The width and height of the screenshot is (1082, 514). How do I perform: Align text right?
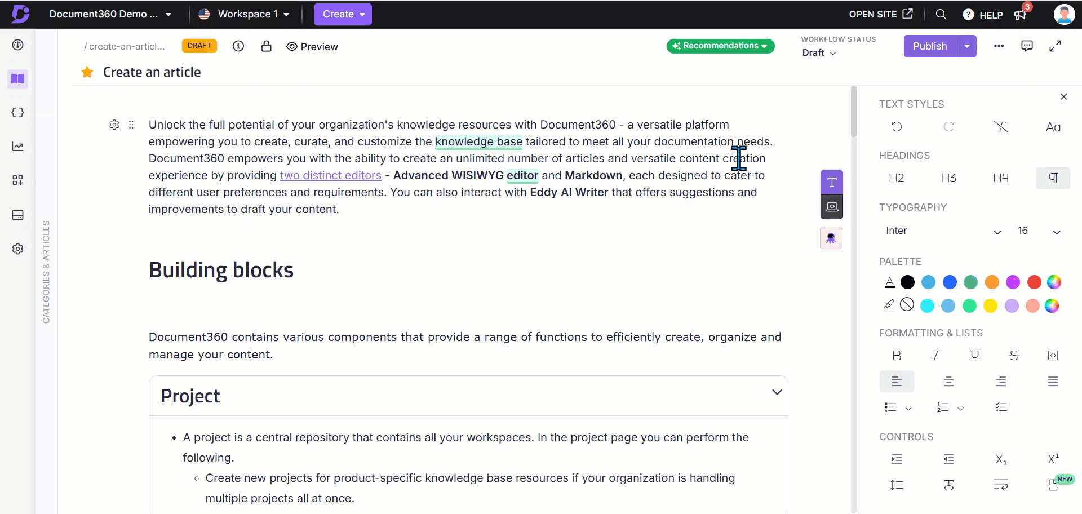[1001, 382]
